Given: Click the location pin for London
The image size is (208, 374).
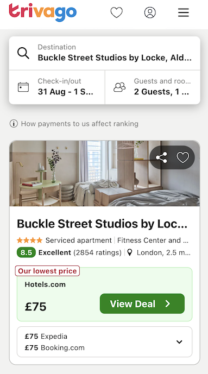Looking at the screenshot, I should (130, 252).
